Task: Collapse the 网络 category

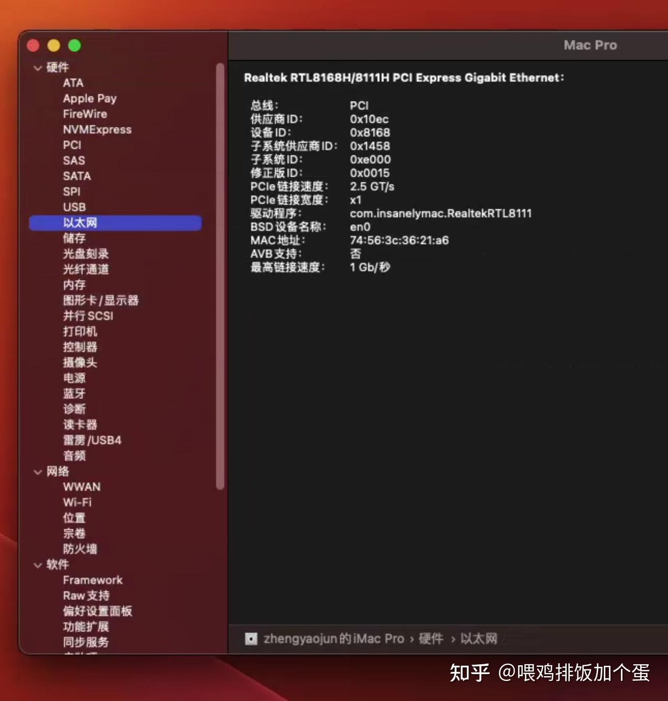Action: click(38, 471)
